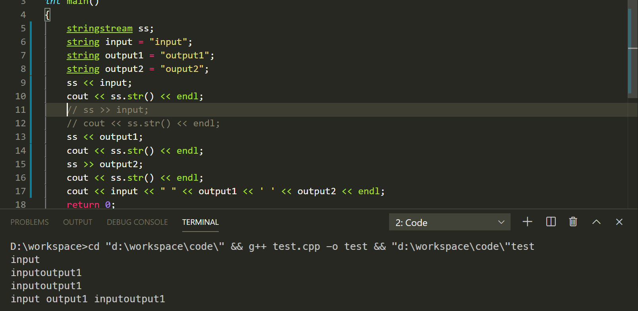This screenshot has height=311, width=638.
Task: Click 'output2' variable in line 17 cout
Action: 316,191
